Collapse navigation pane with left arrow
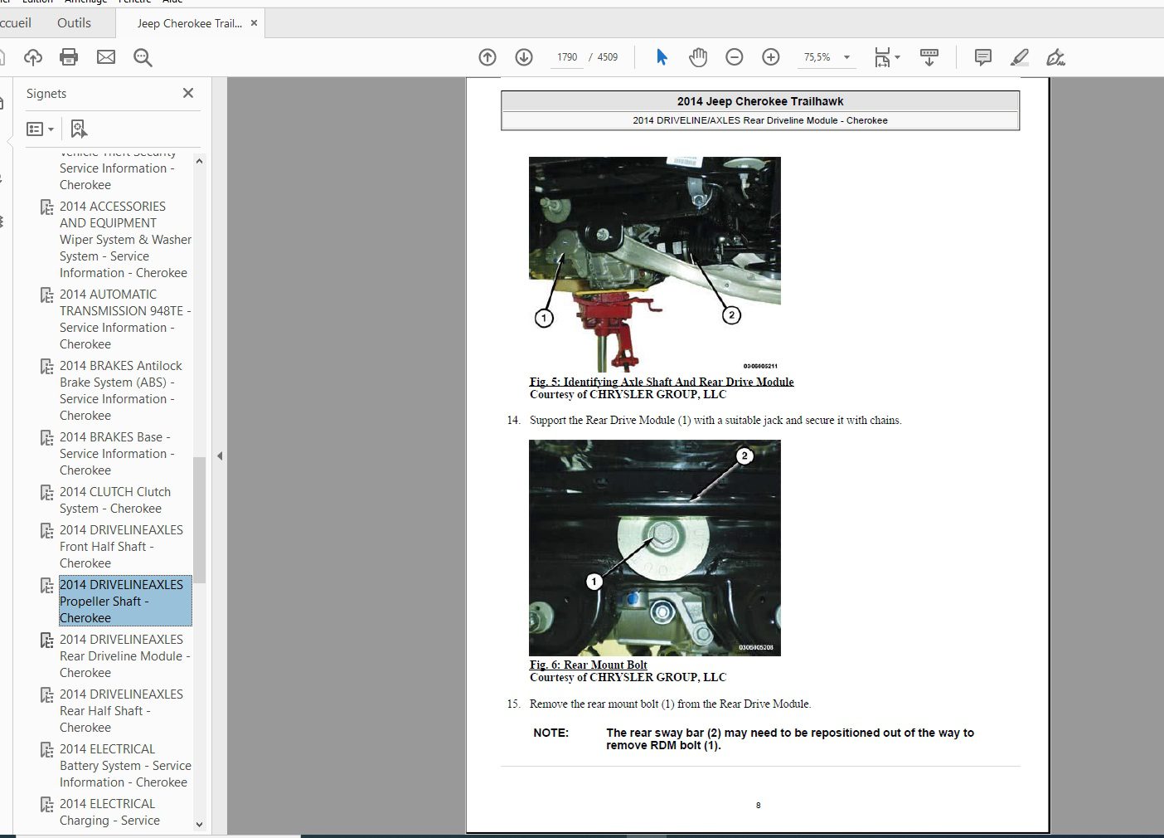The height and width of the screenshot is (838, 1164). (220, 456)
